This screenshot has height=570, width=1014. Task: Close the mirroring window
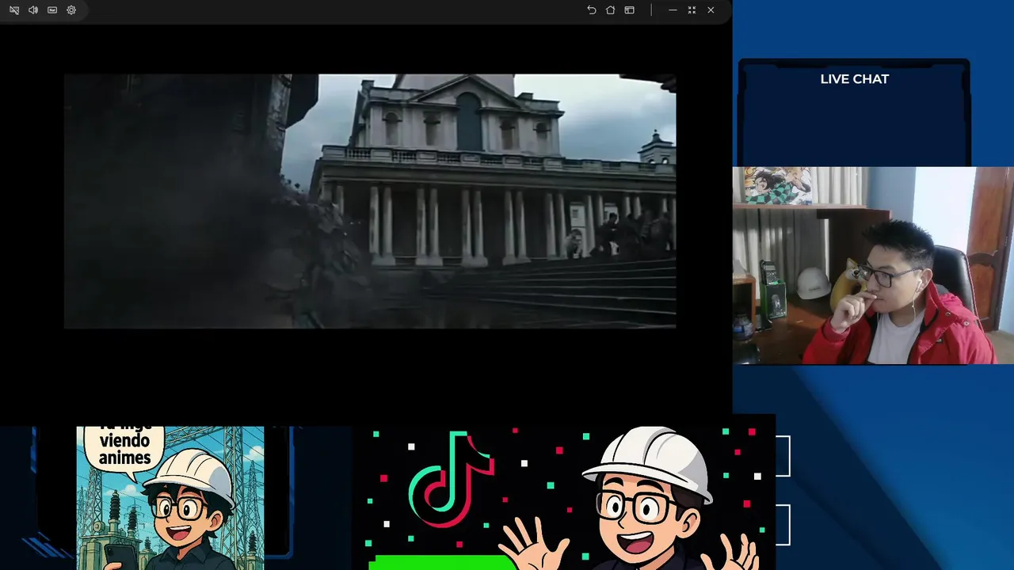pyautogui.click(x=711, y=10)
